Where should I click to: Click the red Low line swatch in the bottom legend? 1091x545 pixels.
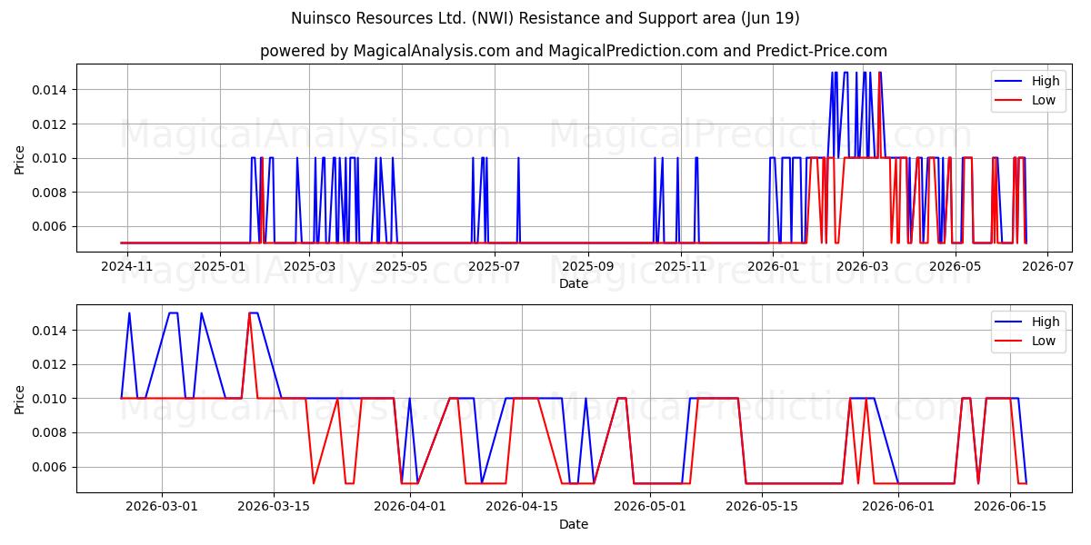1010,341
